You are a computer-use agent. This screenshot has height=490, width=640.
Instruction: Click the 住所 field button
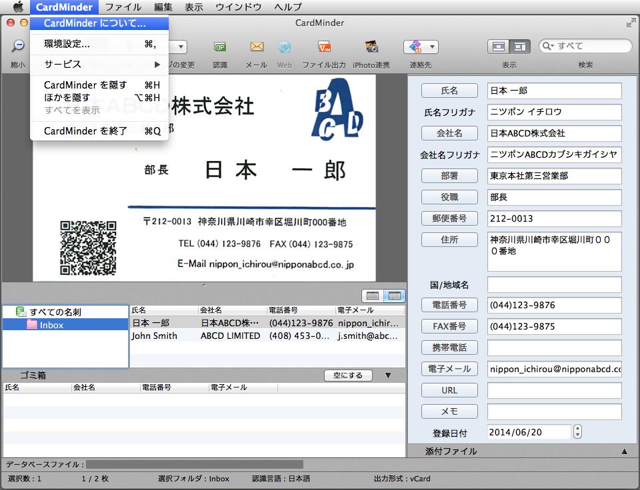449,240
